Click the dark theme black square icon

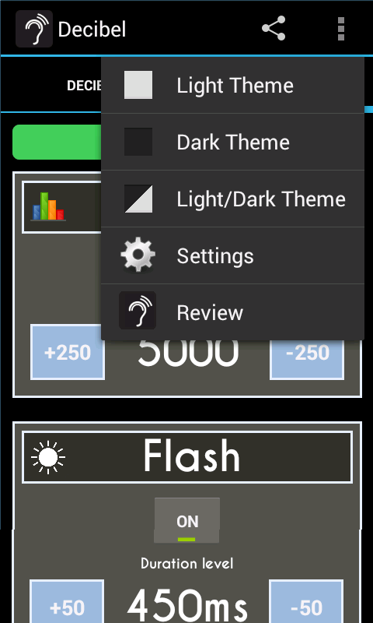coord(138,142)
